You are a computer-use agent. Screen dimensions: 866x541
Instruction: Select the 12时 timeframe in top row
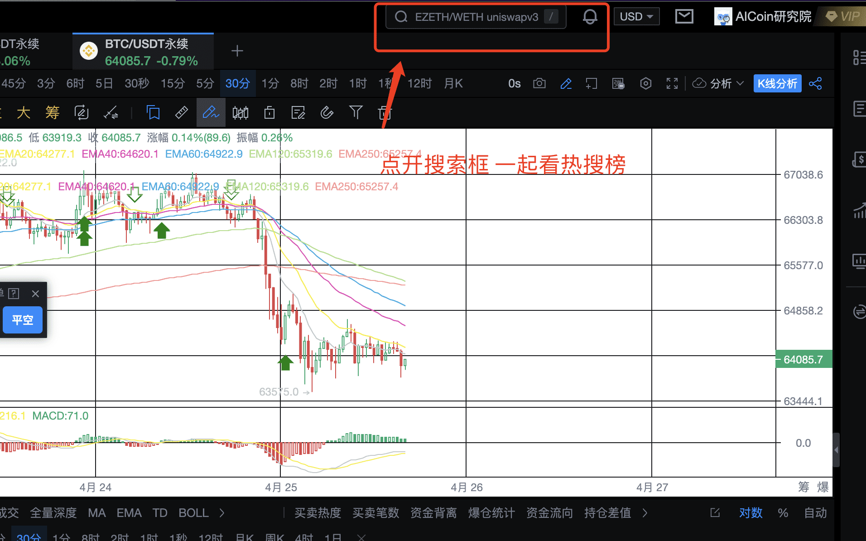point(419,83)
